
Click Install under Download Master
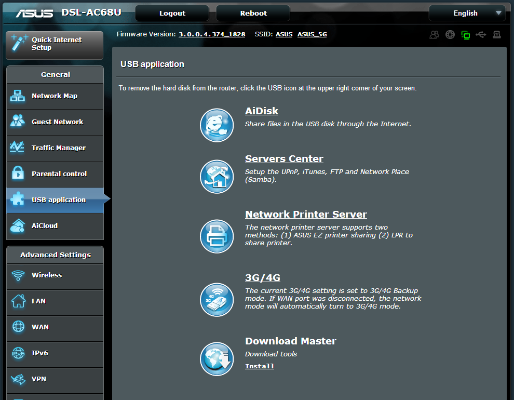259,366
